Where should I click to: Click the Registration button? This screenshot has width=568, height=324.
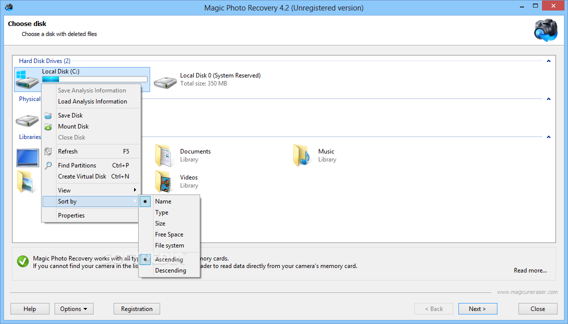pos(137,309)
